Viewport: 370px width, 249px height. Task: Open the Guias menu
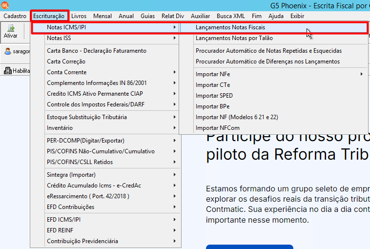148,16
